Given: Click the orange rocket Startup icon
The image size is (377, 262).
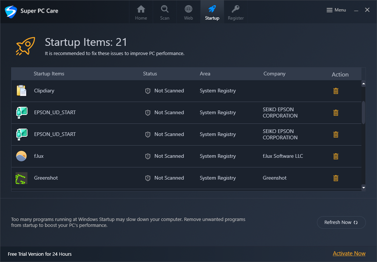Looking at the screenshot, I should click(x=25, y=47).
